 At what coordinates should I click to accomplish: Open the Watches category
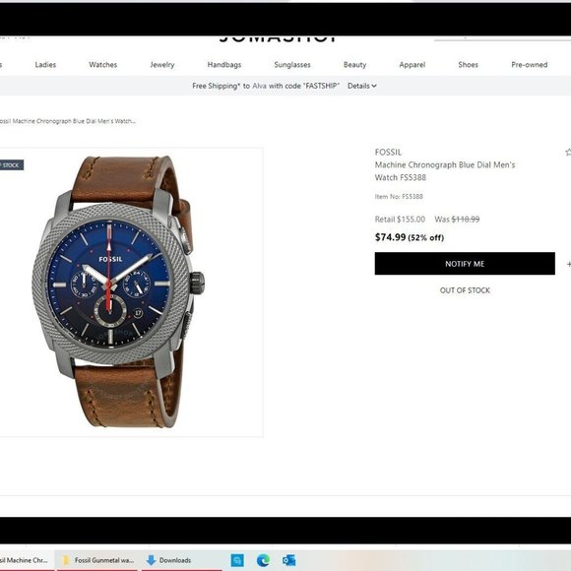pyautogui.click(x=103, y=64)
